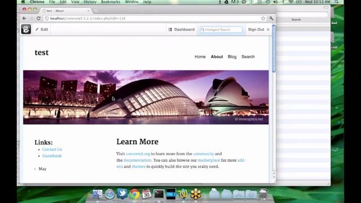Open the Blog nav link

232,56
